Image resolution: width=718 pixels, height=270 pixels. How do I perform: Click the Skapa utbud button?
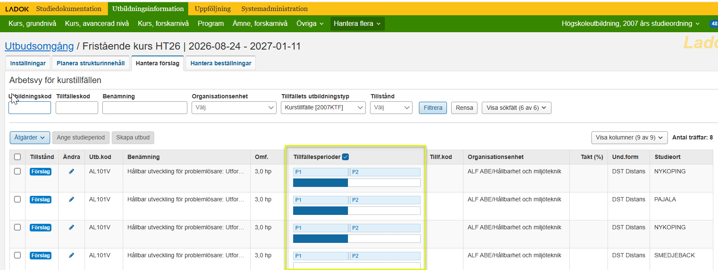point(133,137)
